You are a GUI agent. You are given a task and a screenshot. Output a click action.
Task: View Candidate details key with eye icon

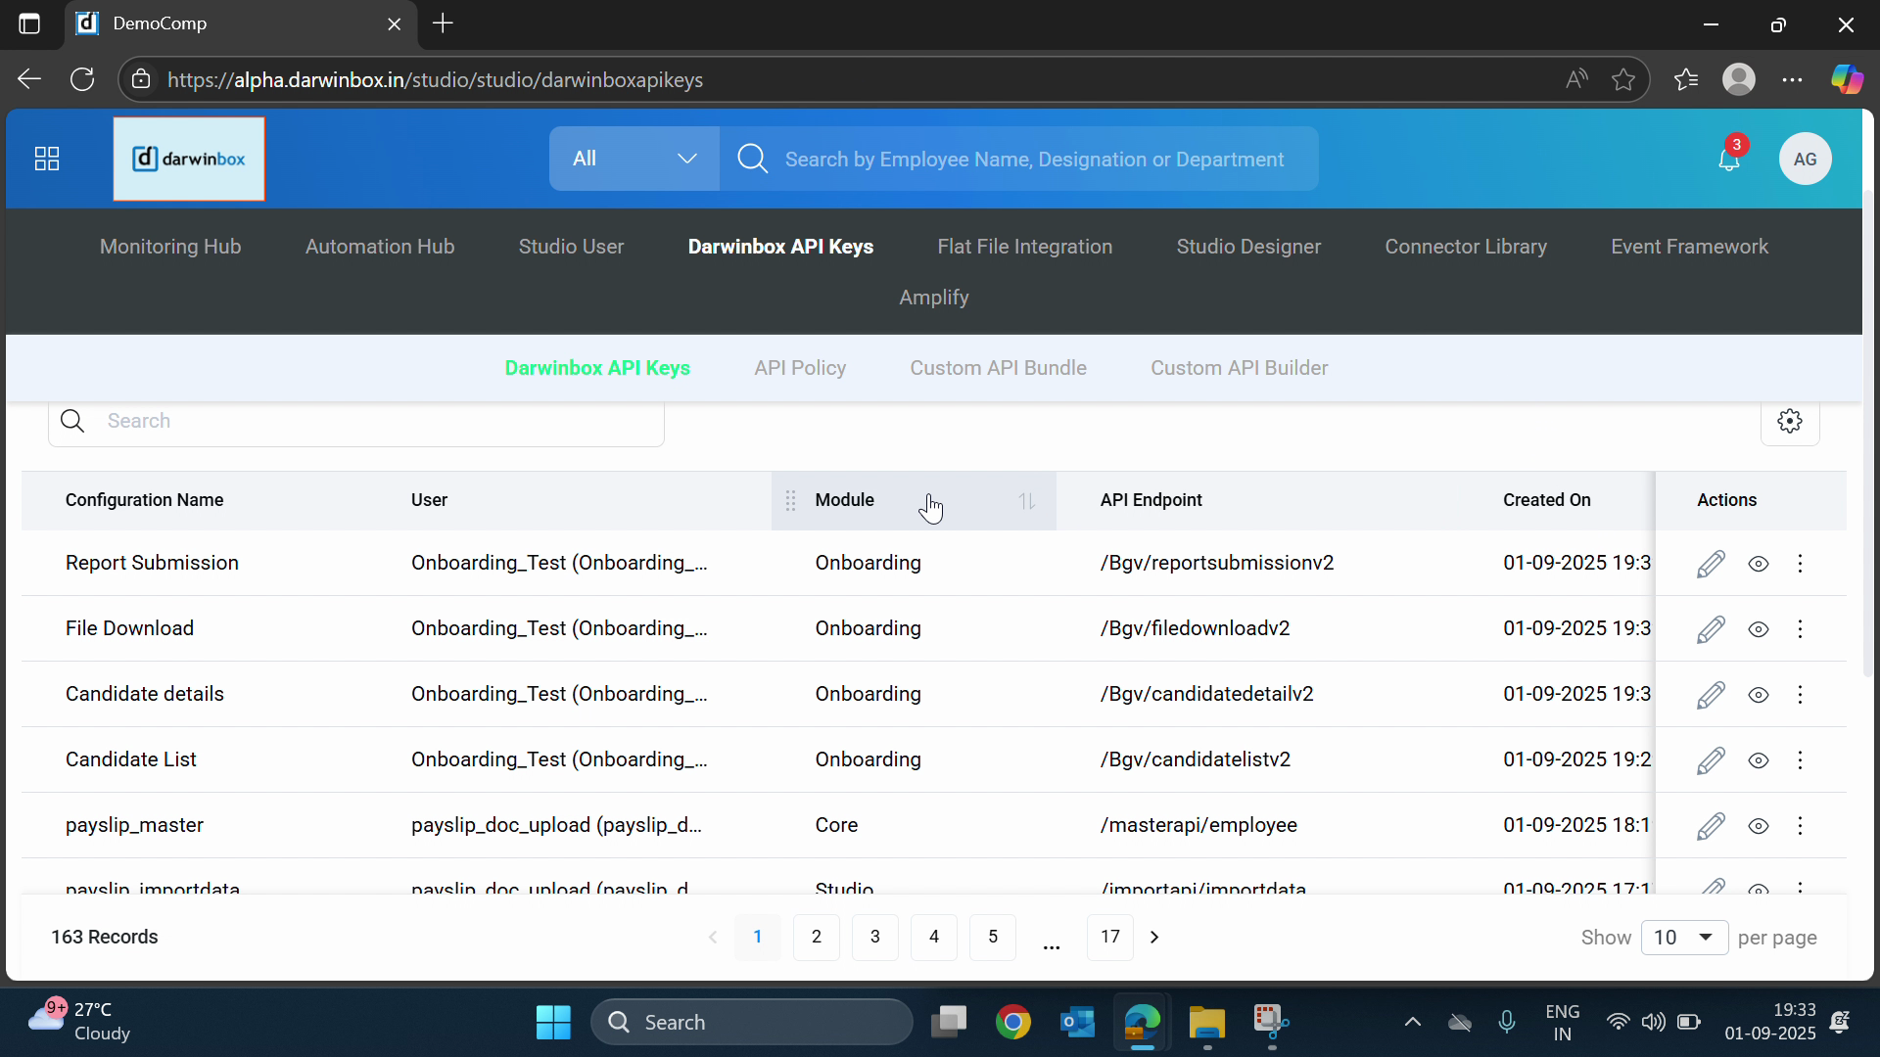click(x=1759, y=695)
